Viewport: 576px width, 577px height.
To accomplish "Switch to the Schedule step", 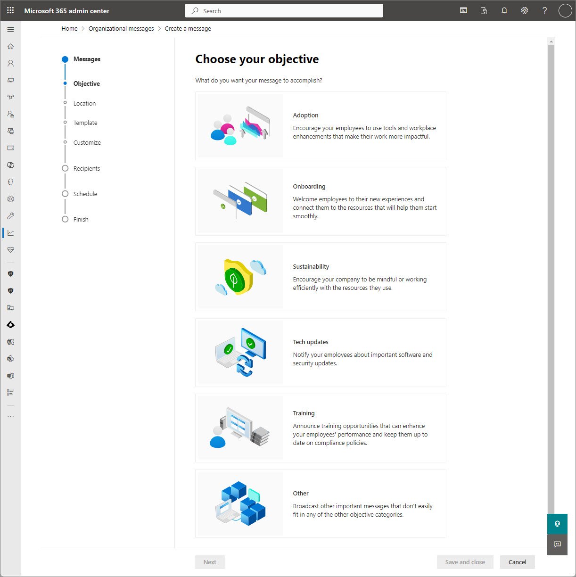I will point(85,194).
